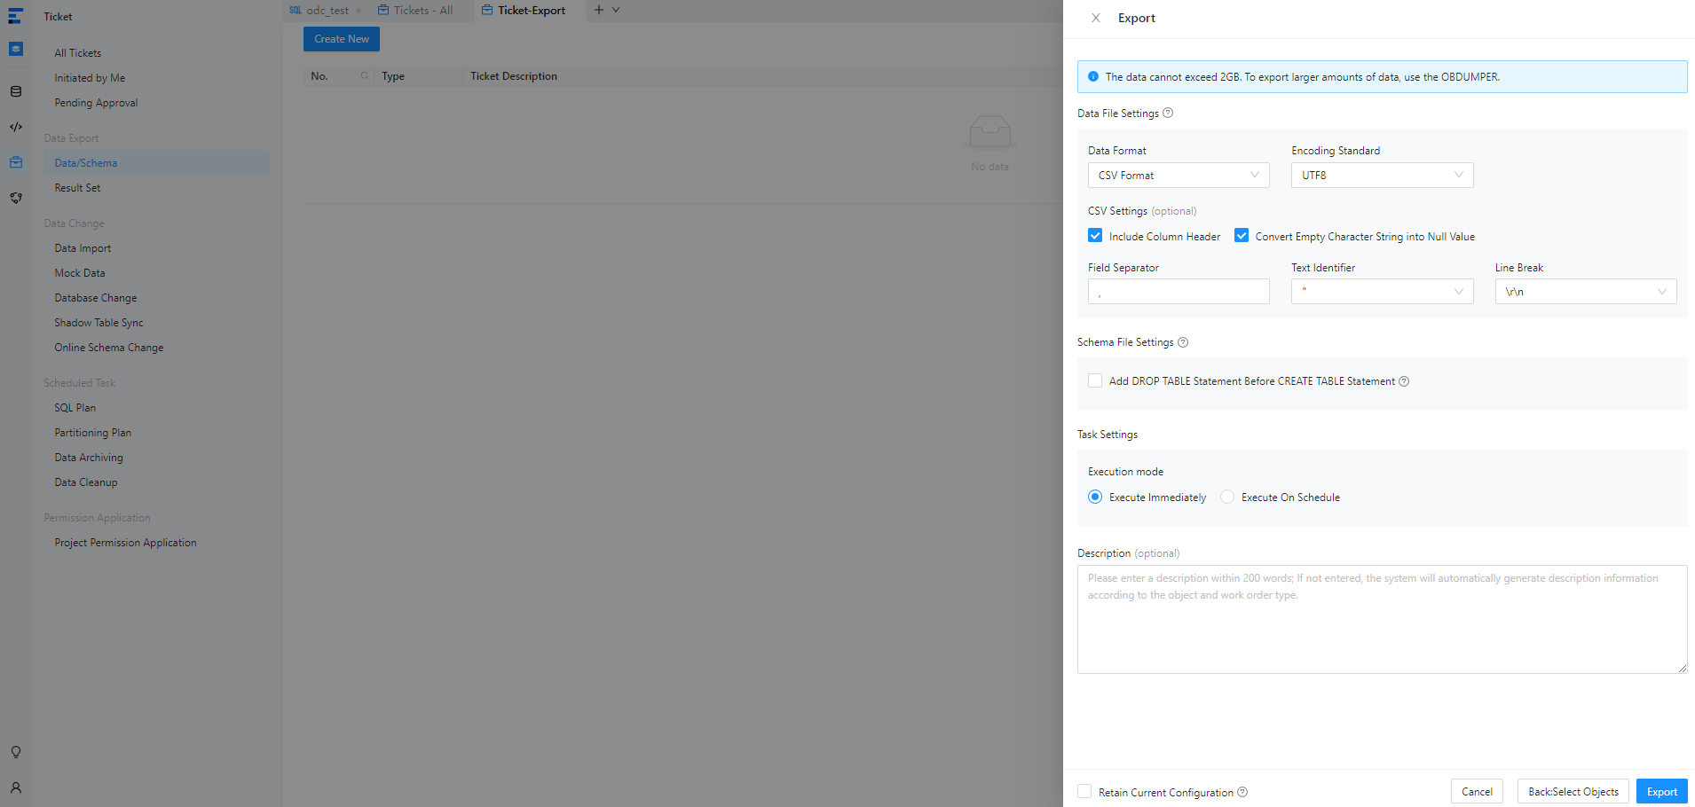
Task: Select Execute On Schedule radio button
Action: 1227,498
